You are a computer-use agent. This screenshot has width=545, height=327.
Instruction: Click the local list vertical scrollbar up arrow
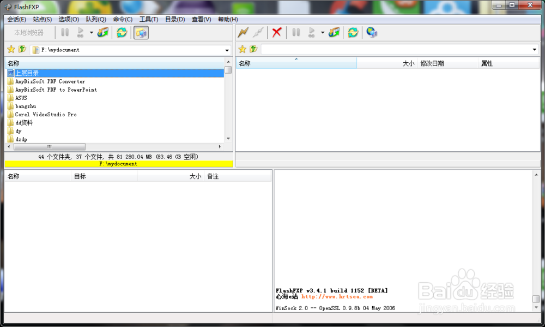[x=228, y=62]
